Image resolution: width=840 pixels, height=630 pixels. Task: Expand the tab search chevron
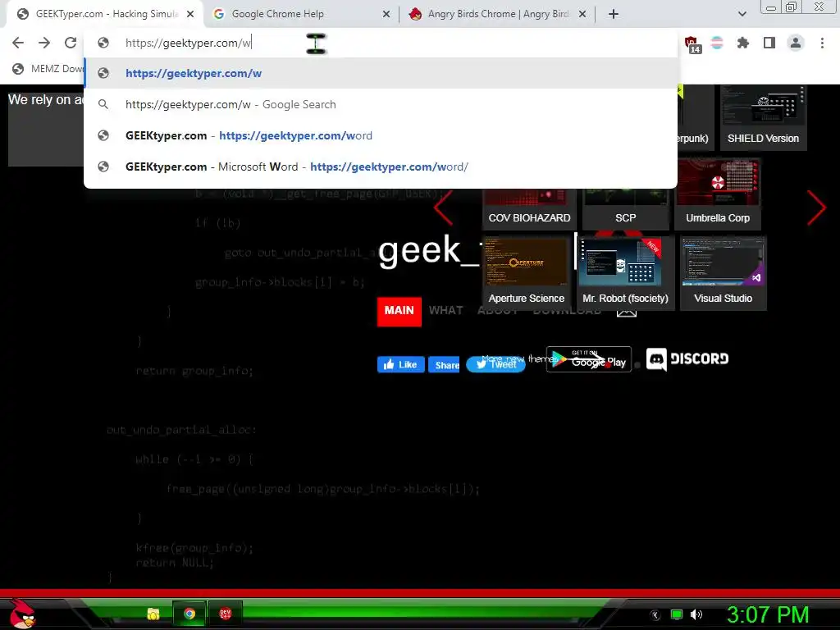tap(742, 14)
